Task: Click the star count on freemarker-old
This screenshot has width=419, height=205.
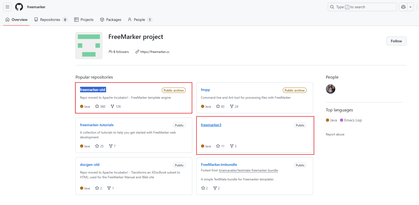Action: point(100,106)
